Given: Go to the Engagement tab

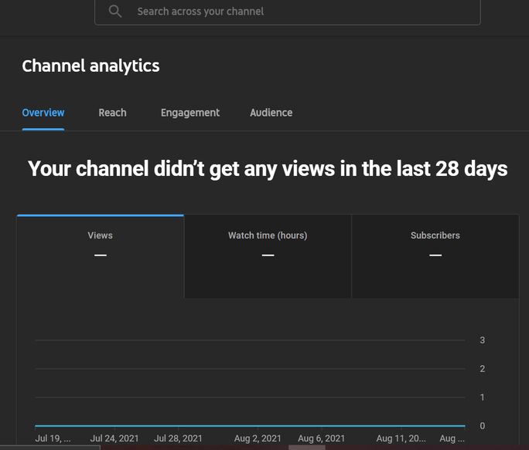Looking at the screenshot, I should (x=190, y=113).
